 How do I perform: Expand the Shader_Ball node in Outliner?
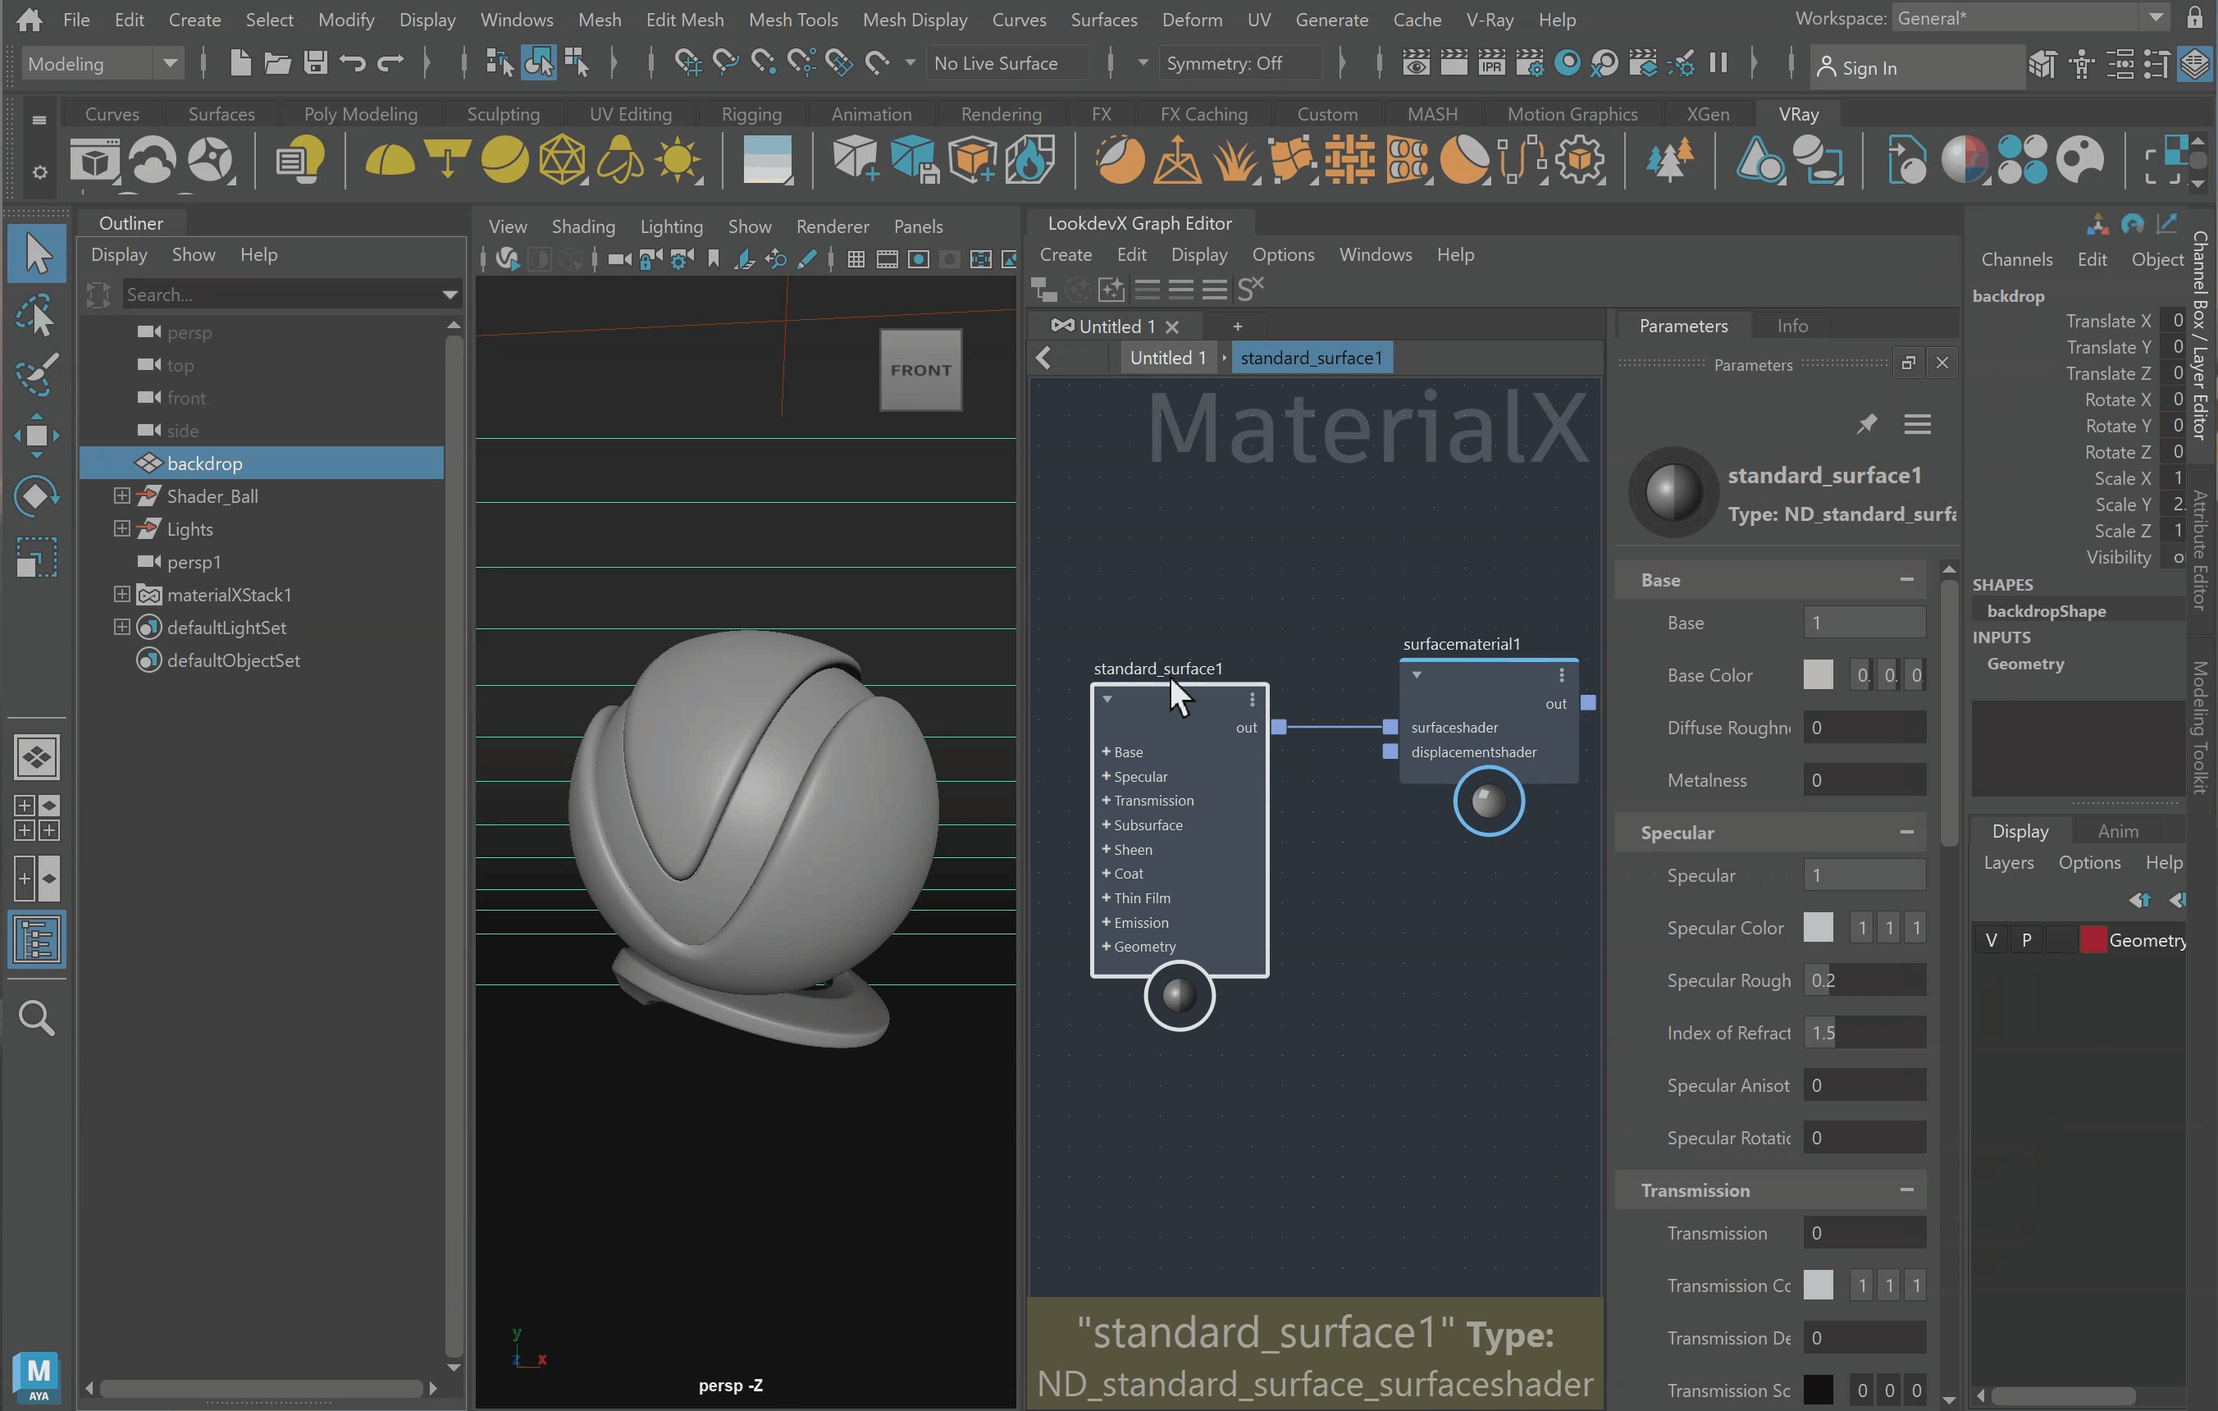pos(121,495)
